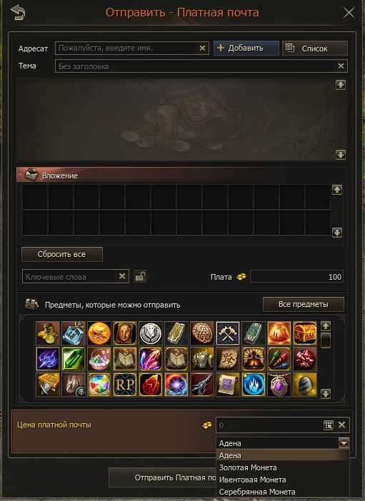Toggle the padlock next to keywords
365x501 pixels.
pyautogui.click(x=140, y=276)
